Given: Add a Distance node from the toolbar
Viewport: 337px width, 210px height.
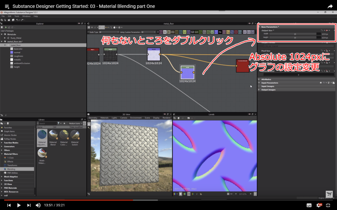Looking at the screenshot, I should 184,32.
